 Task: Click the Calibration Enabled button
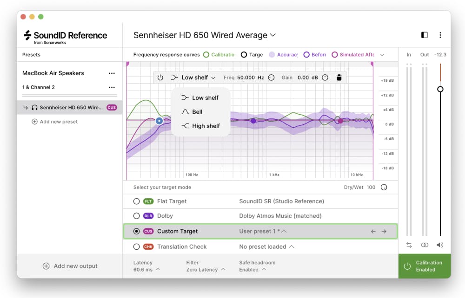point(424,266)
